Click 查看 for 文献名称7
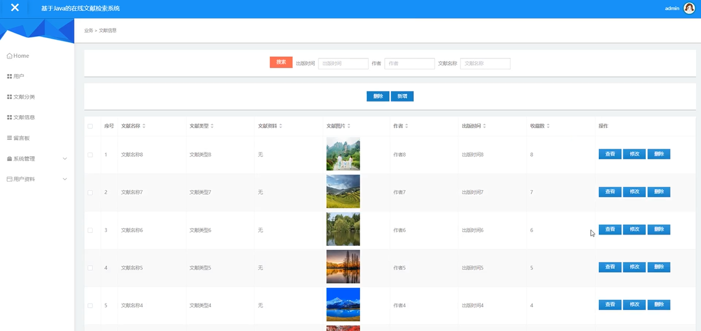This screenshot has height=331, width=701. (610, 192)
